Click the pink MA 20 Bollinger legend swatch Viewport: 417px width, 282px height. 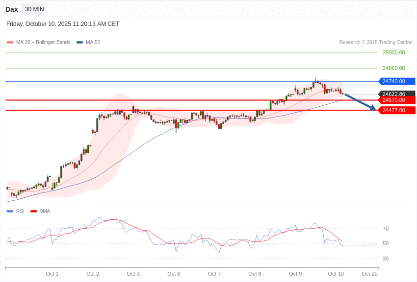pos(10,43)
